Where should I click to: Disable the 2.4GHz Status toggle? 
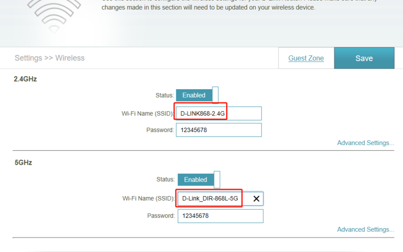click(197, 95)
